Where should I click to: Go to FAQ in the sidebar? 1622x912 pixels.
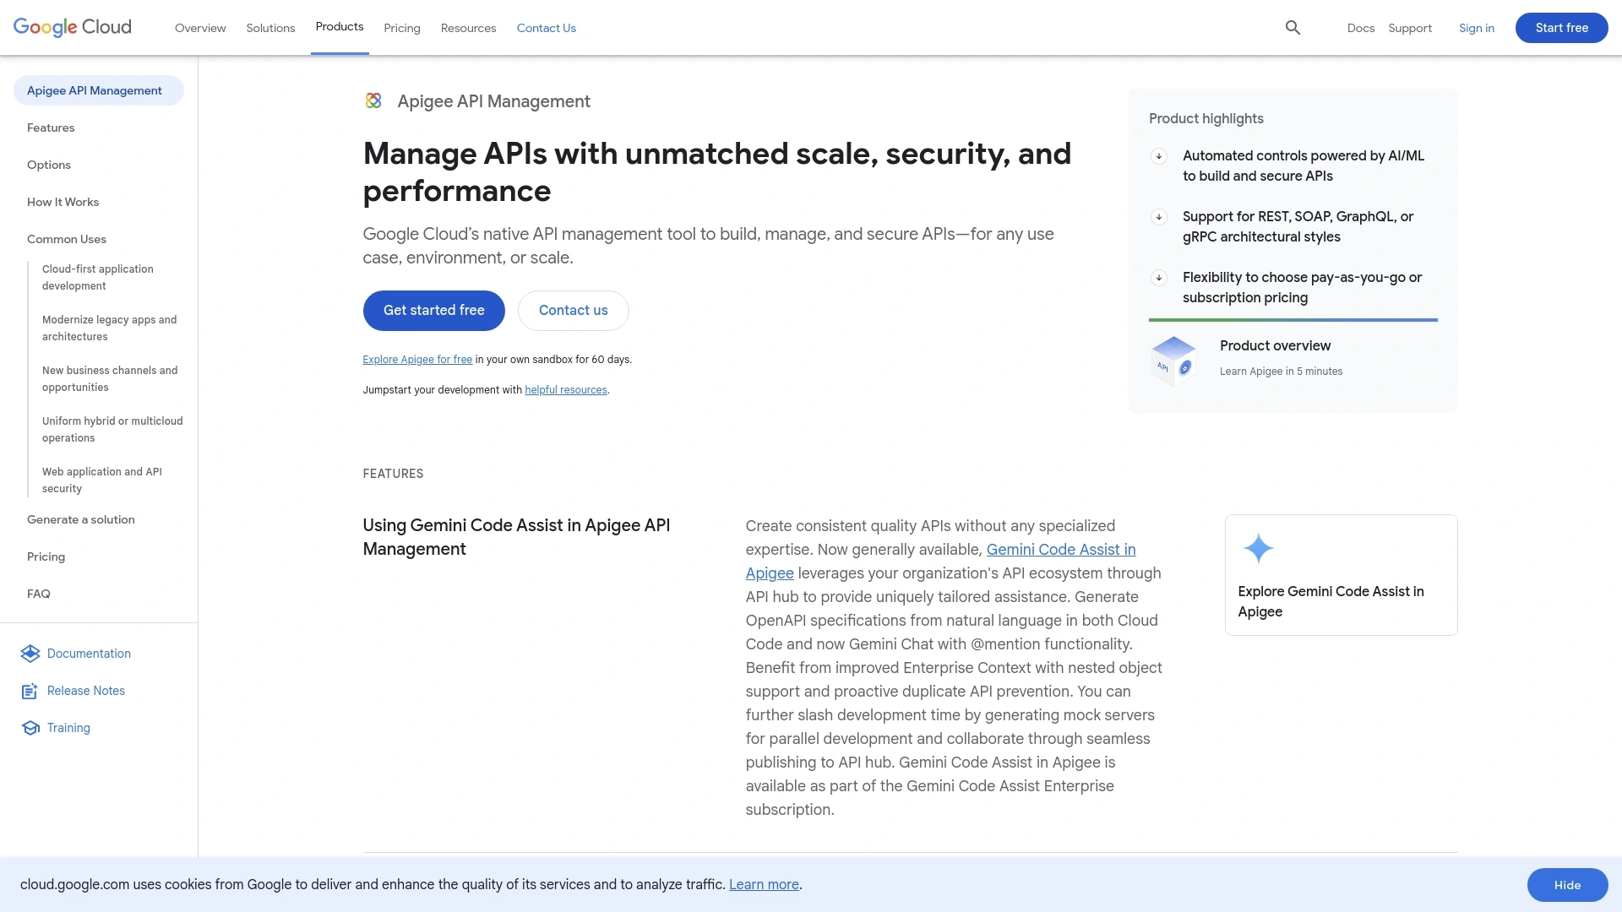(x=39, y=594)
